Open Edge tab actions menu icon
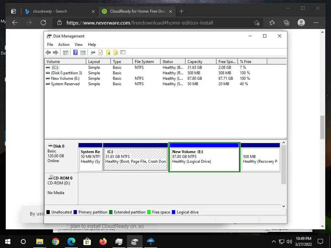Image resolution: width=331 pixels, height=248 pixels. click(14, 11)
